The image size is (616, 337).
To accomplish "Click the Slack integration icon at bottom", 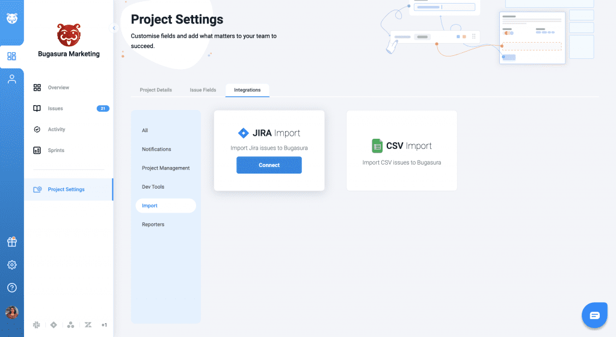I will pyautogui.click(x=37, y=325).
